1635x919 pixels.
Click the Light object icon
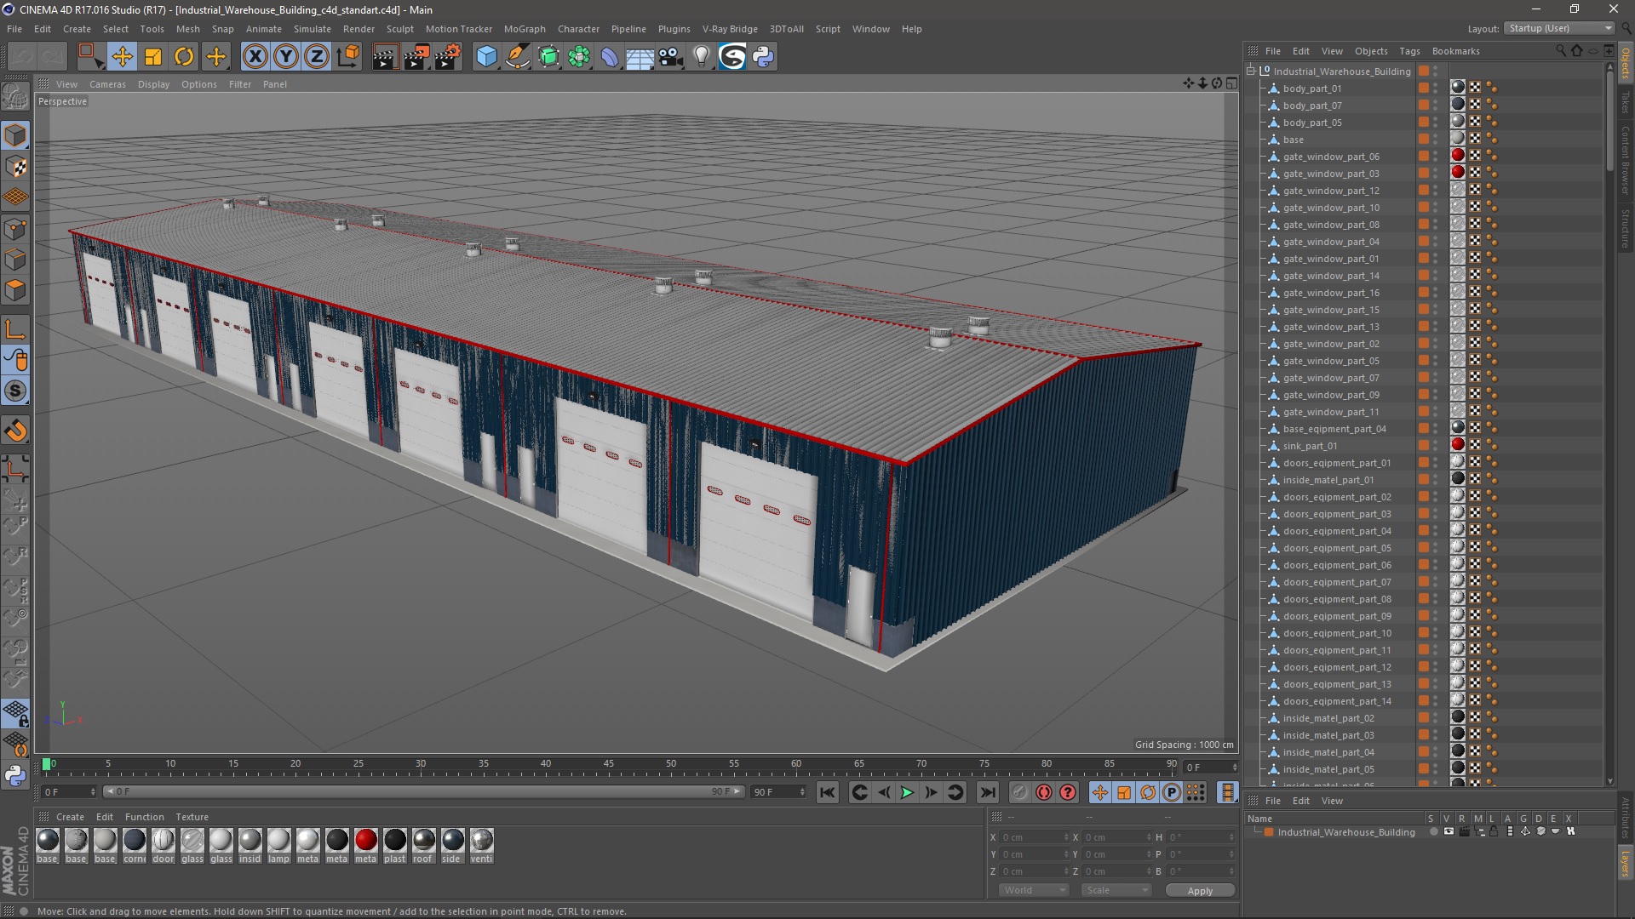pos(701,57)
